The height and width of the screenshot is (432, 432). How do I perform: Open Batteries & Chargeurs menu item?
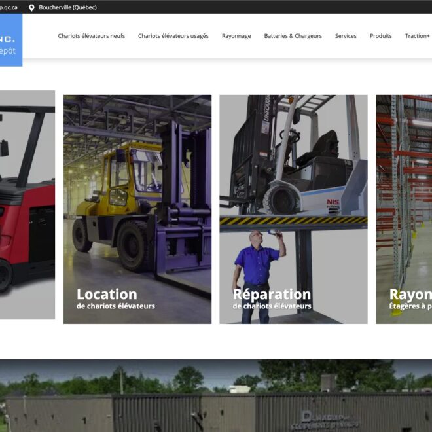[293, 36]
